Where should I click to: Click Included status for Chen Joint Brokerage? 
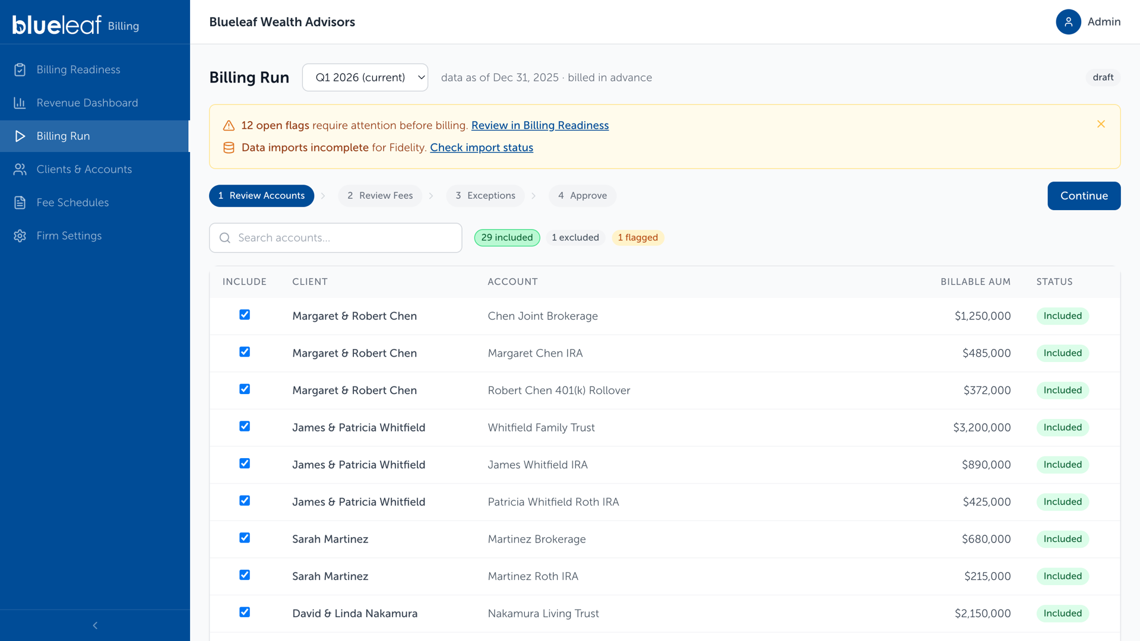click(x=1062, y=316)
